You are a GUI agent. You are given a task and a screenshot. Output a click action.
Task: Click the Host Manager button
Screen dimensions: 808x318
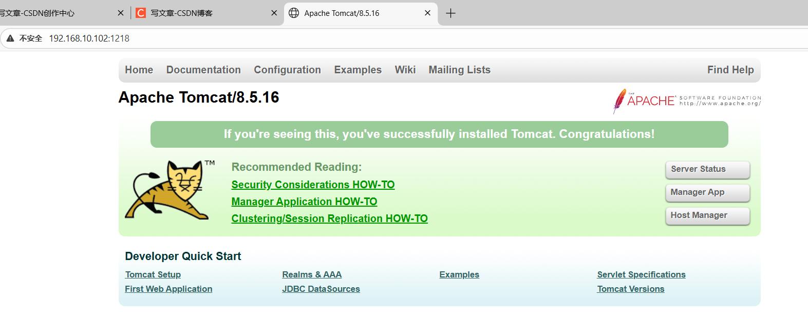point(708,216)
